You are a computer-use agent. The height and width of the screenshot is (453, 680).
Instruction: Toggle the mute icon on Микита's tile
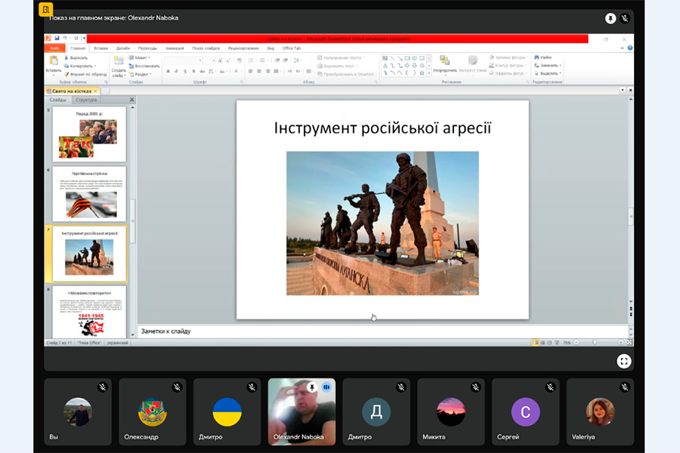tap(475, 387)
